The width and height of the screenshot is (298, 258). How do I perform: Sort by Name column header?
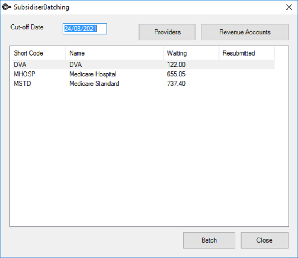coord(115,53)
